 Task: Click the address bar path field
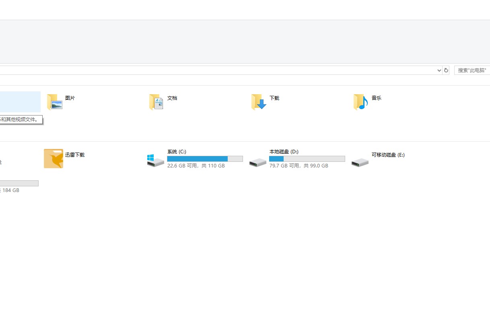tap(218, 70)
